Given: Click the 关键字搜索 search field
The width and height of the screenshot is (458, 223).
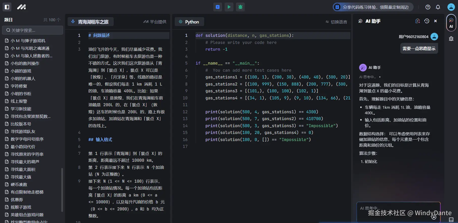Looking at the screenshot, I should (33, 30).
